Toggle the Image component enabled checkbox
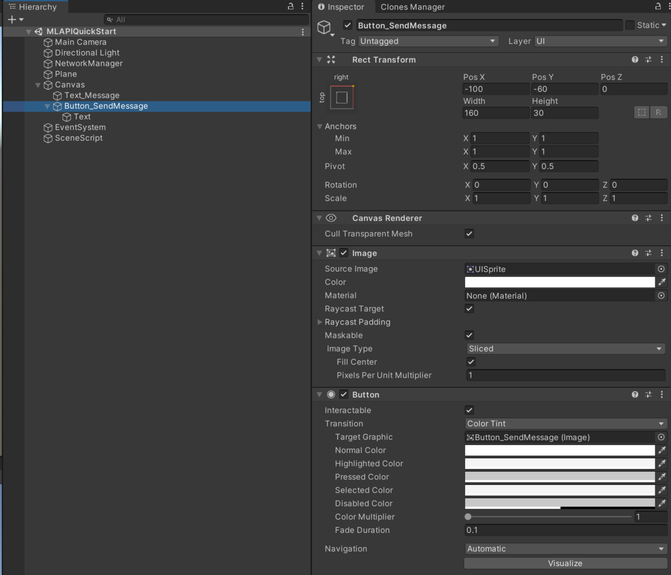Screen dimensions: 671x575 344,253
